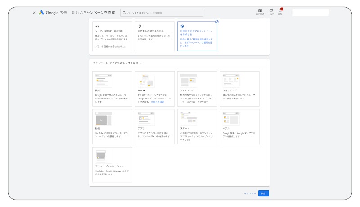Click the 'ディスプレイ' card title

click(187, 90)
